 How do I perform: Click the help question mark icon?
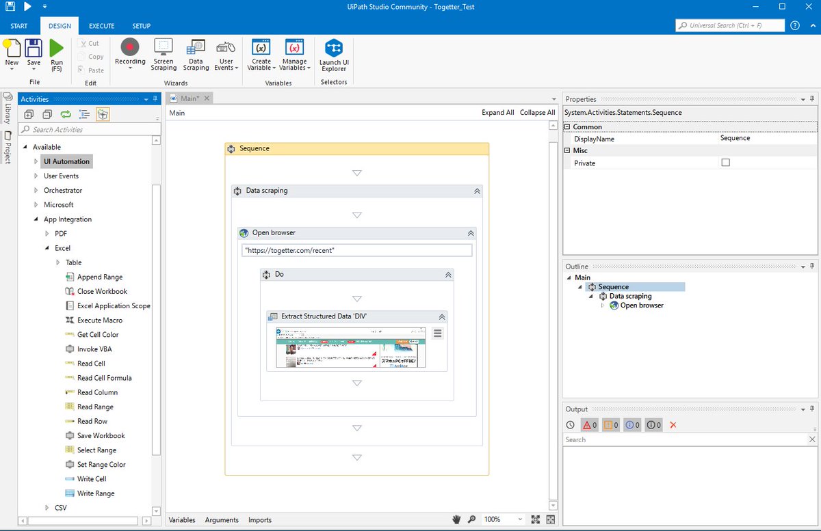(795, 25)
